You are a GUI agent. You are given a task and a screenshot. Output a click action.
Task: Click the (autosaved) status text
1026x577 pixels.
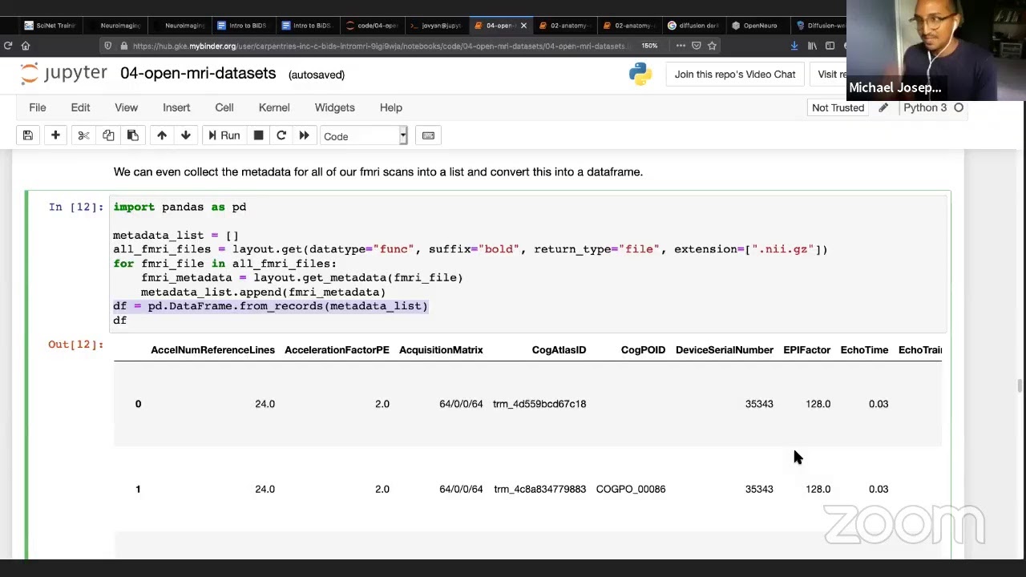[317, 75]
